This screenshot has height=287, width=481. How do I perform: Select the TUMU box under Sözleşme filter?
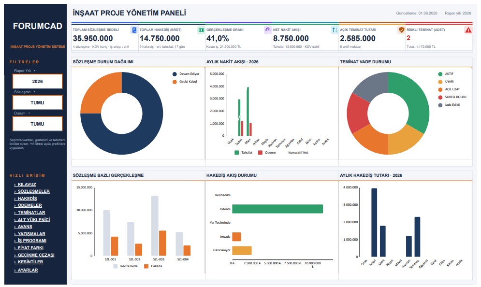tap(37, 103)
